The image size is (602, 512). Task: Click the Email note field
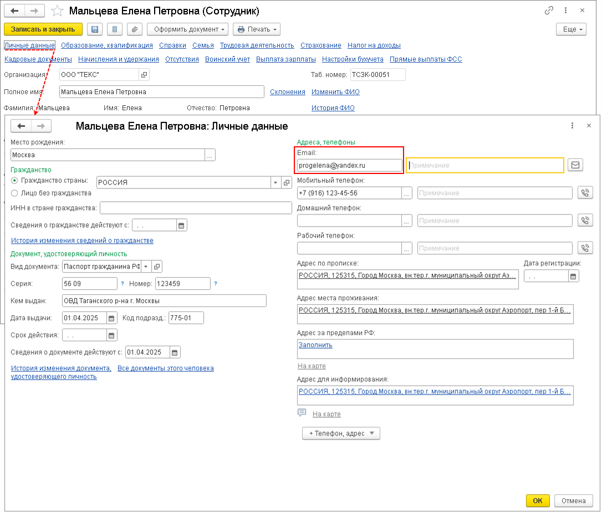click(485, 165)
